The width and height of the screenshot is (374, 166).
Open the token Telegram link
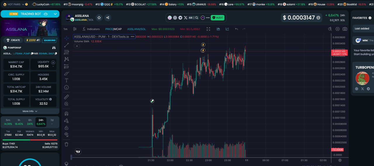[180, 18]
